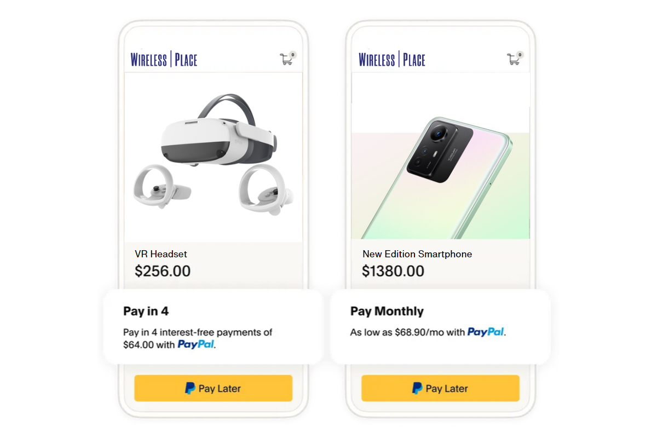Select the $1380.00 price
This screenshot has height=438, width=657.
click(x=393, y=271)
